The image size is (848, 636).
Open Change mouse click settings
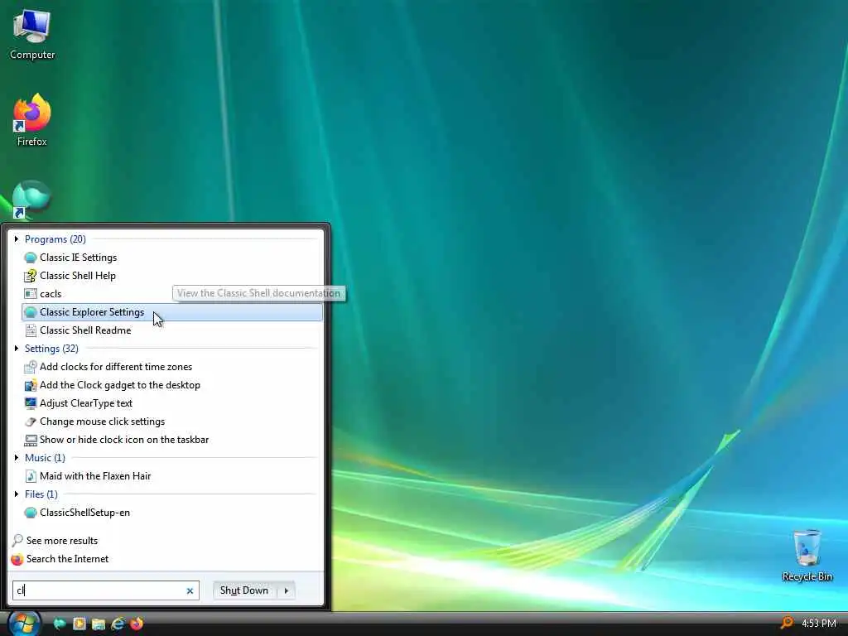tap(172, 422)
